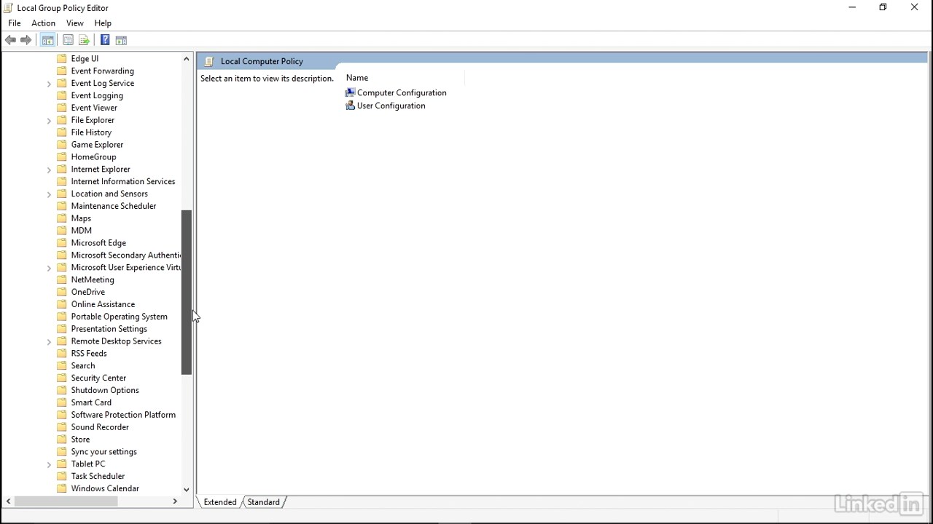
Task: Click the Maps folder icon
Action: [62, 218]
